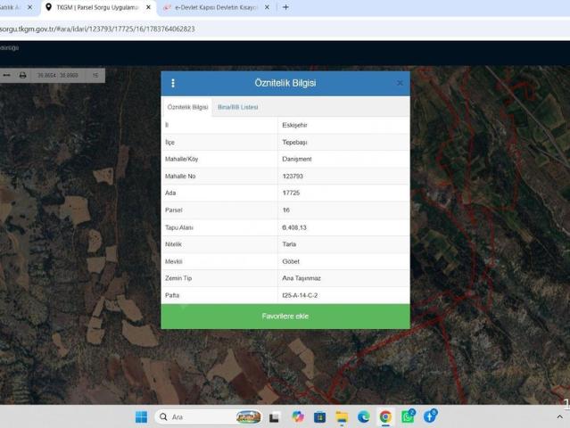
Task: Open Copilot from the taskbar
Action: coord(298,416)
